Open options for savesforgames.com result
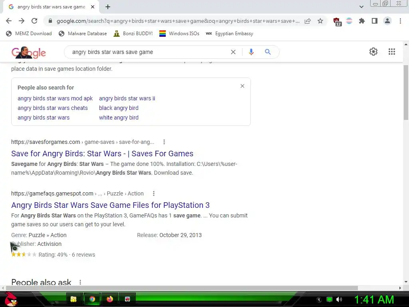The image size is (409, 307). (164, 142)
